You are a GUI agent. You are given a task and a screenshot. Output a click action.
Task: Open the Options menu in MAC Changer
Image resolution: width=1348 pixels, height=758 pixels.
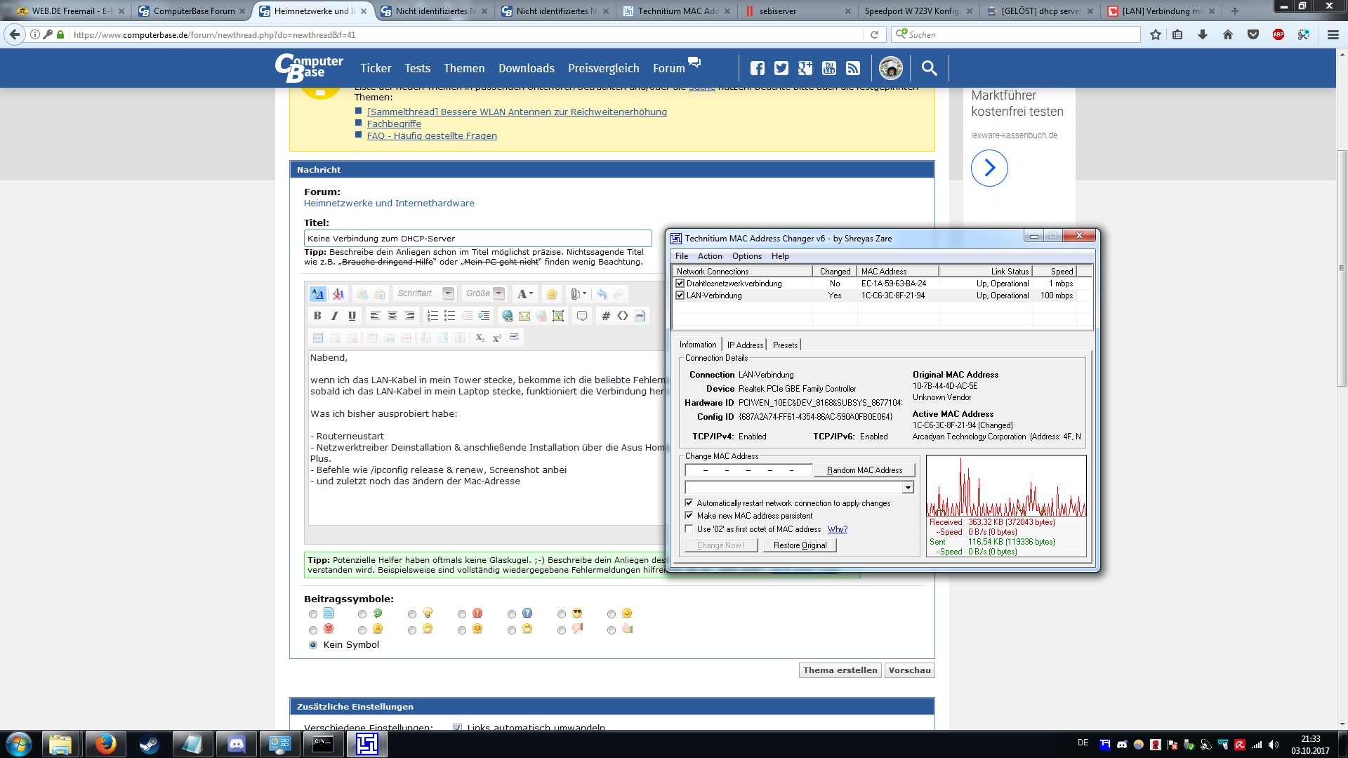pyautogui.click(x=746, y=256)
